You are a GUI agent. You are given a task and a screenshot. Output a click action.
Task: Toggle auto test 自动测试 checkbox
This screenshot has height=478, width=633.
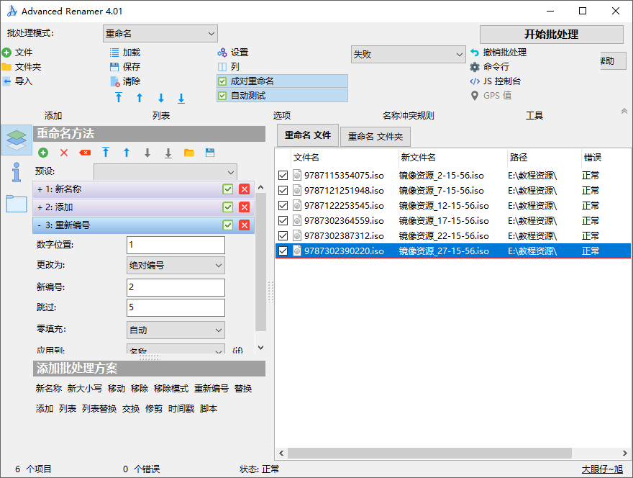222,96
